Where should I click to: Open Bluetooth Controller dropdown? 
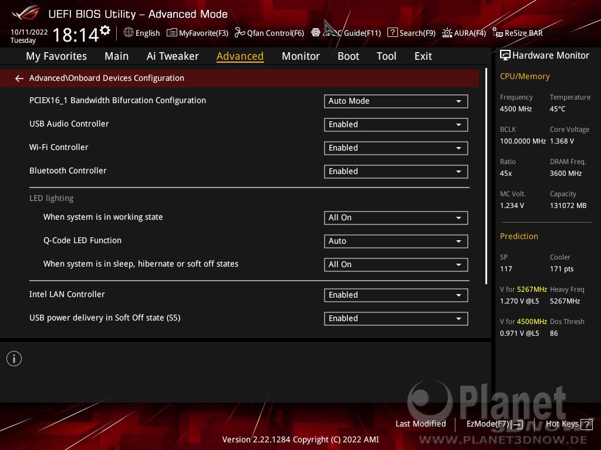[396, 172]
